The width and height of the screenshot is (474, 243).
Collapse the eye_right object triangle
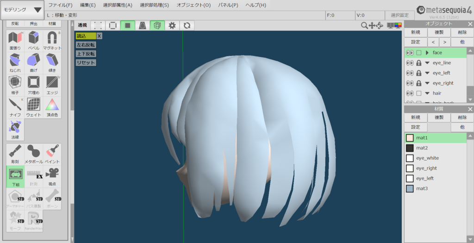pos(427,83)
